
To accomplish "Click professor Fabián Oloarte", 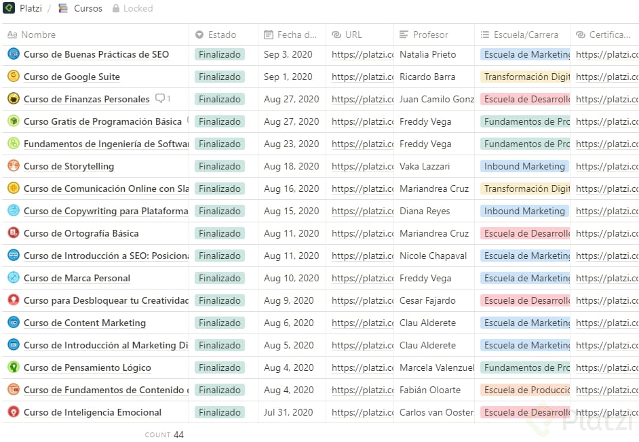I will (x=430, y=390).
